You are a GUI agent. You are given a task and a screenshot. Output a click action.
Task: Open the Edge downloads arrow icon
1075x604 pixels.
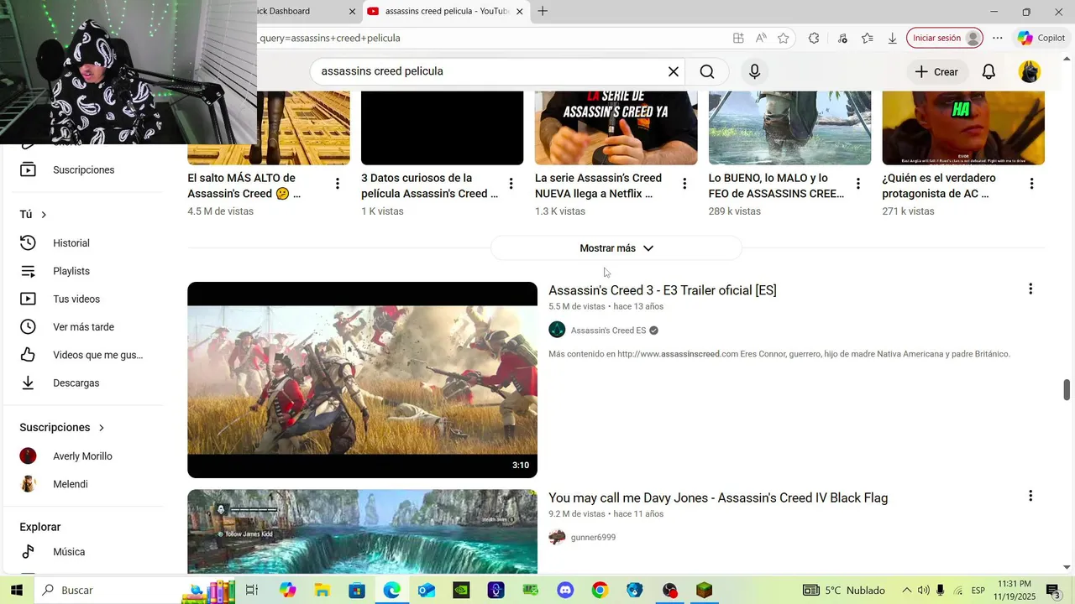[x=892, y=38]
